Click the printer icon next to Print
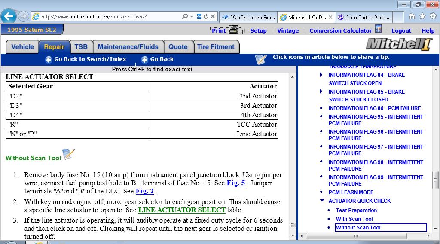 tap(234, 30)
